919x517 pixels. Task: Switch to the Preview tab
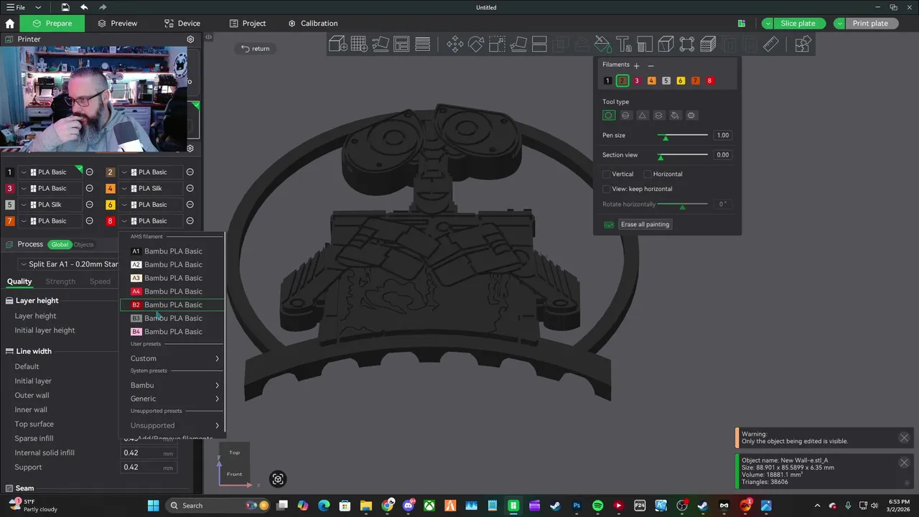pos(118,24)
